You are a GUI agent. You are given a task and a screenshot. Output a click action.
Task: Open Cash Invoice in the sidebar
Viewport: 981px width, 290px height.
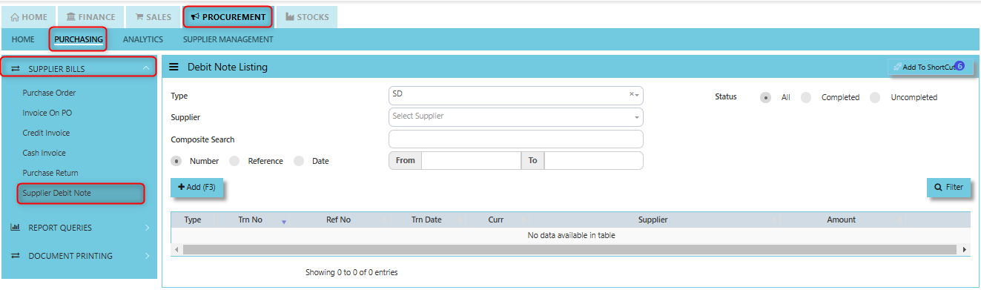click(x=44, y=153)
